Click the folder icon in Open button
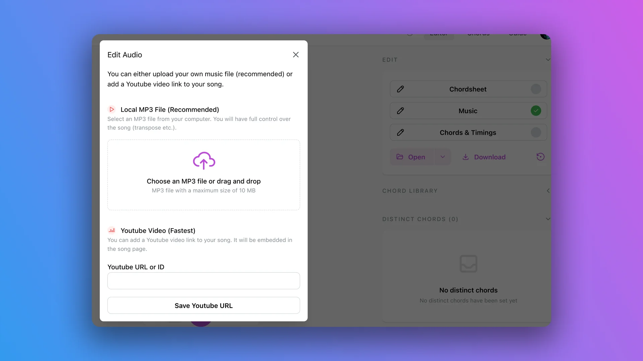The width and height of the screenshot is (643, 361). click(x=400, y=157)
